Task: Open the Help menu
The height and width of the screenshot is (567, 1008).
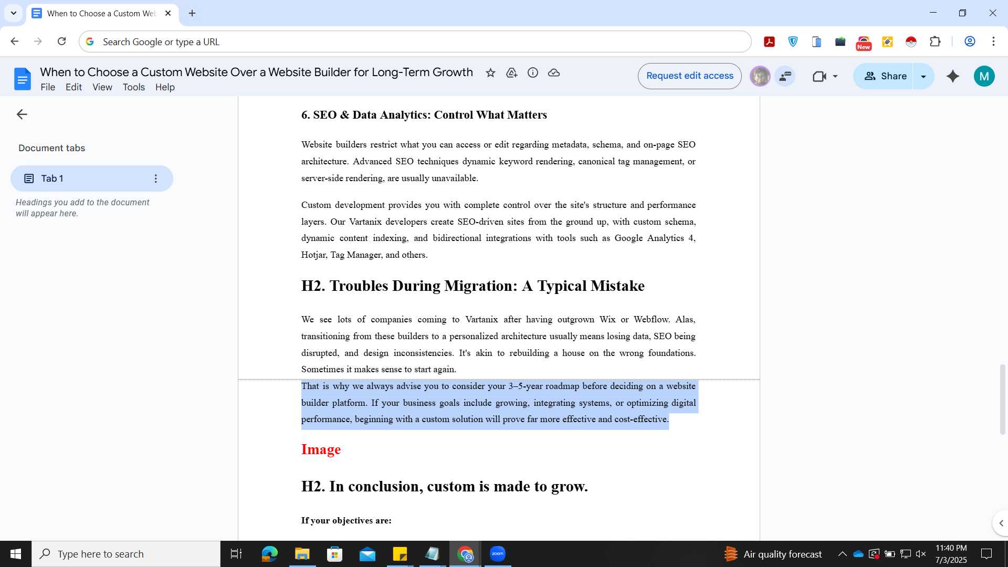Action: [165, 87]
